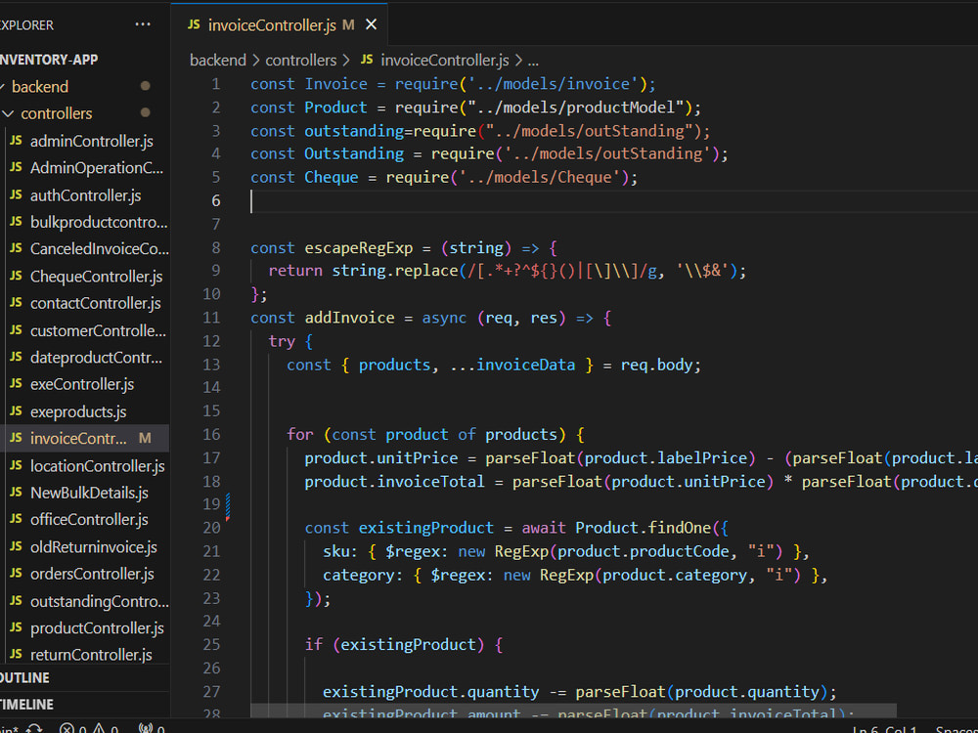Screen dimensions: 978x733
Task: Switch to the invoiceController.js tab
Action: pyautogui.click(x=280, y=25)
